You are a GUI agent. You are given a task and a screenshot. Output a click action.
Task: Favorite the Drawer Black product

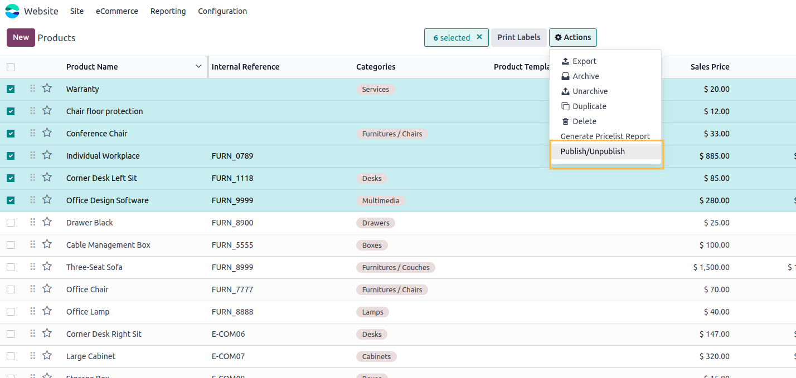click(47, 222)
